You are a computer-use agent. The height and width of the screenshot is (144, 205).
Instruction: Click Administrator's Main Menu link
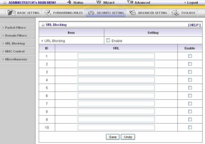(x=32, y=3)
